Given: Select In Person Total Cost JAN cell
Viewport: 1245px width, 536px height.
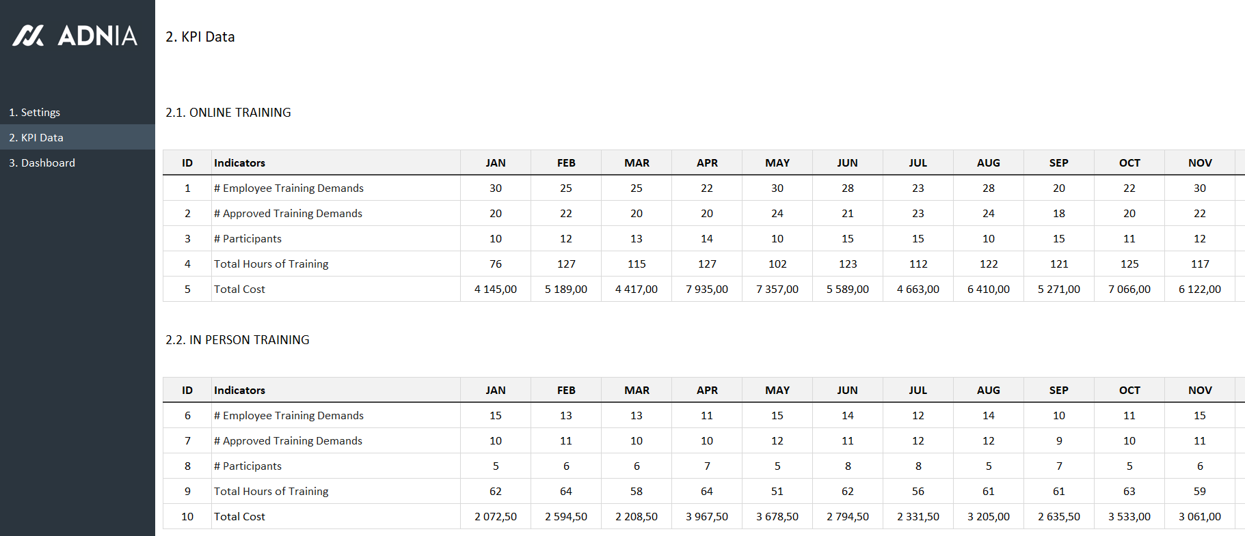Looking at the screenshot, I should coord(496,516).
